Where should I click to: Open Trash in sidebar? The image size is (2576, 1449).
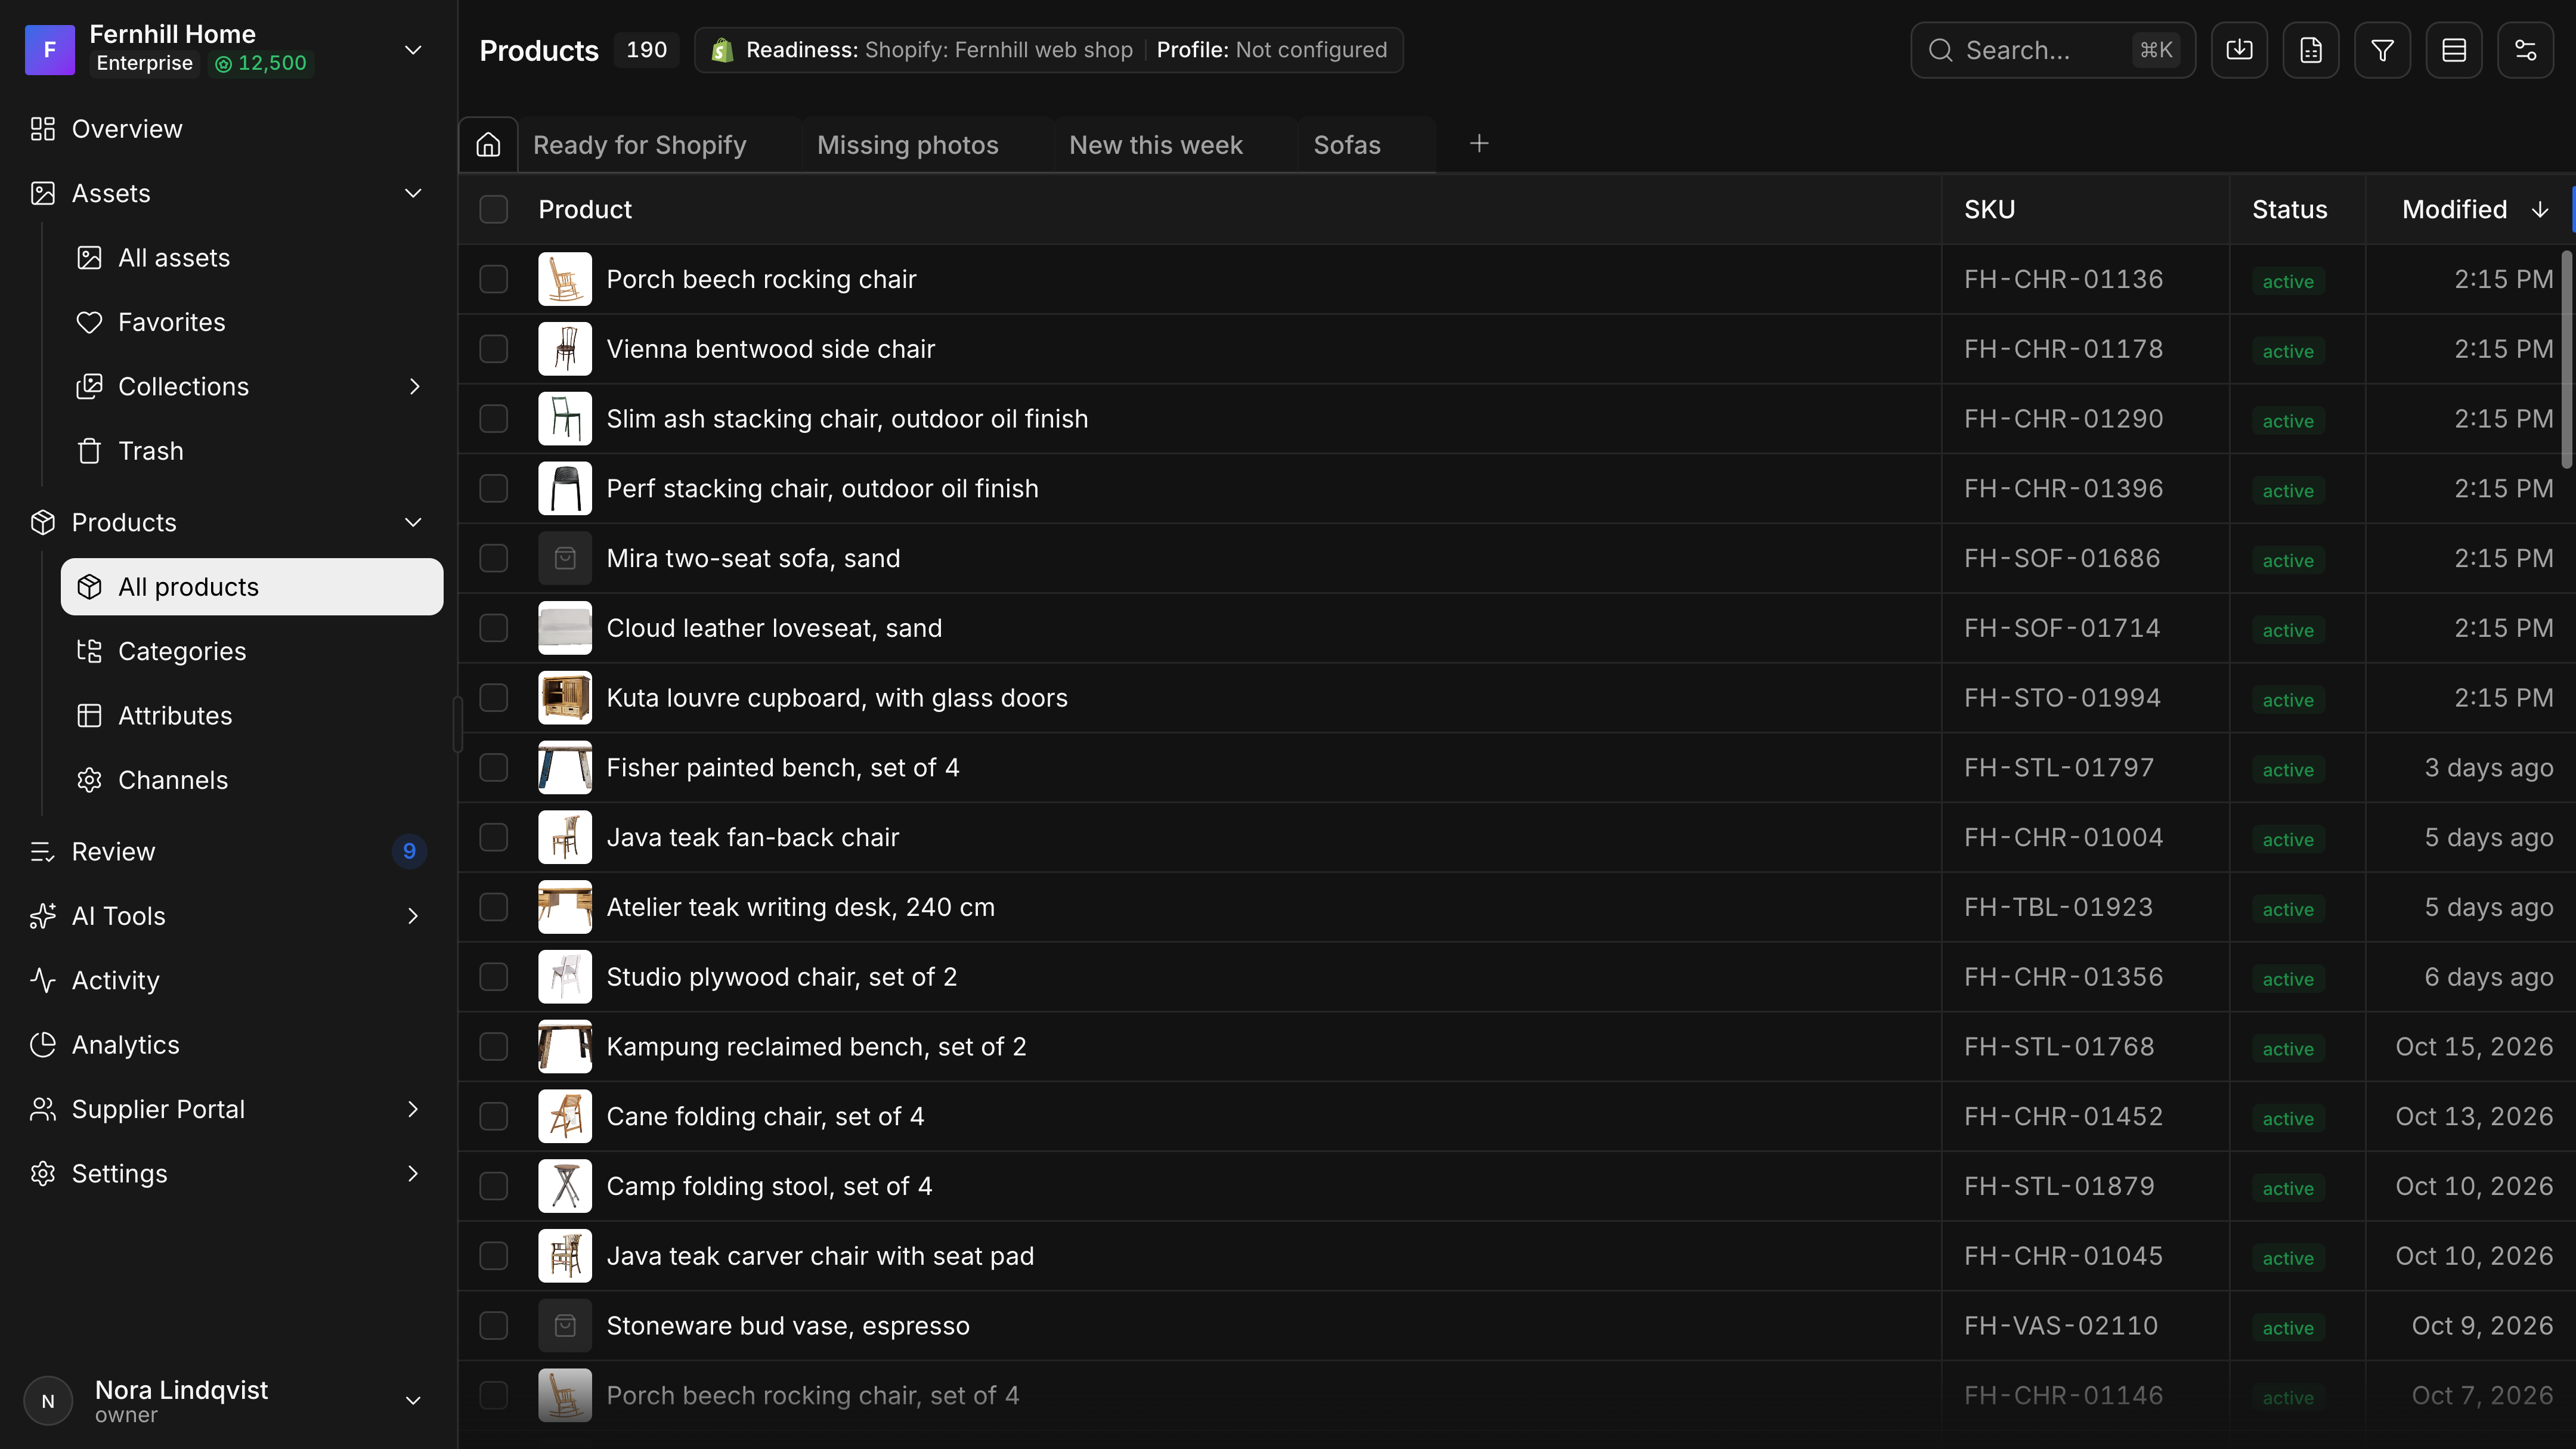[252, 451]
